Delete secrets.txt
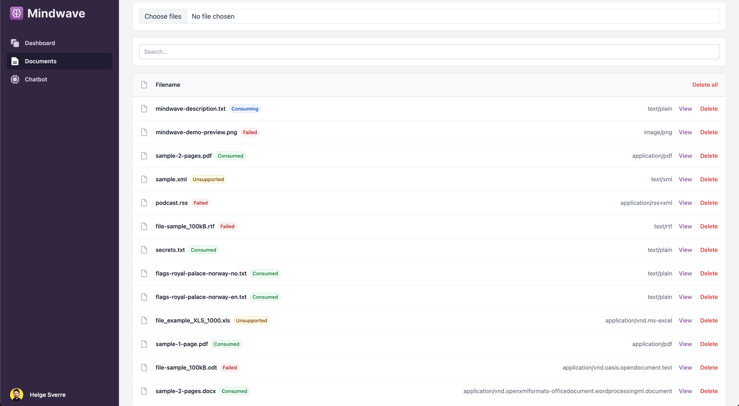This screenshot has height=406, width=739. pos(709,250)
